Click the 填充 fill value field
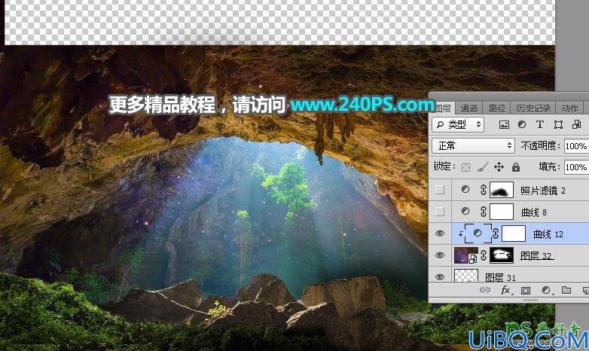 [x=576, y=167]
